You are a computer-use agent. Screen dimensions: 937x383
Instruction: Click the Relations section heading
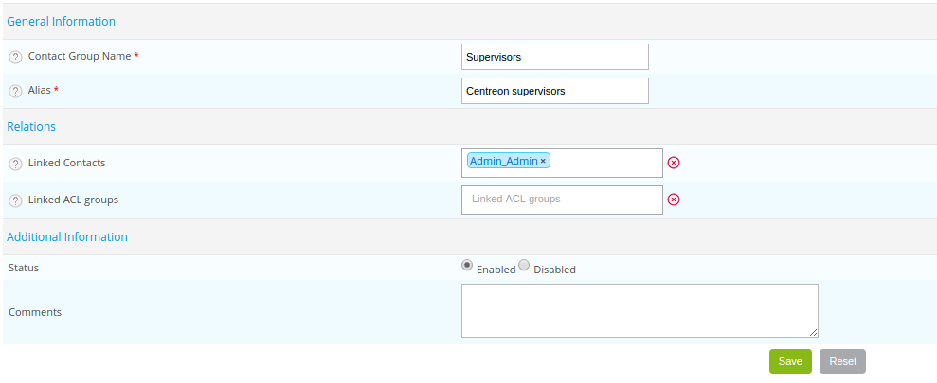(31, 126)
